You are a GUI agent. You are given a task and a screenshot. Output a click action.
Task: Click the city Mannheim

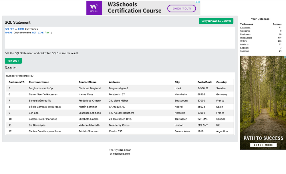click(180, 94)
